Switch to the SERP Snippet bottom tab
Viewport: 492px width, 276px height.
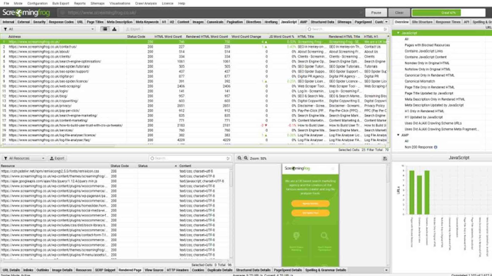tap(105, 270)
